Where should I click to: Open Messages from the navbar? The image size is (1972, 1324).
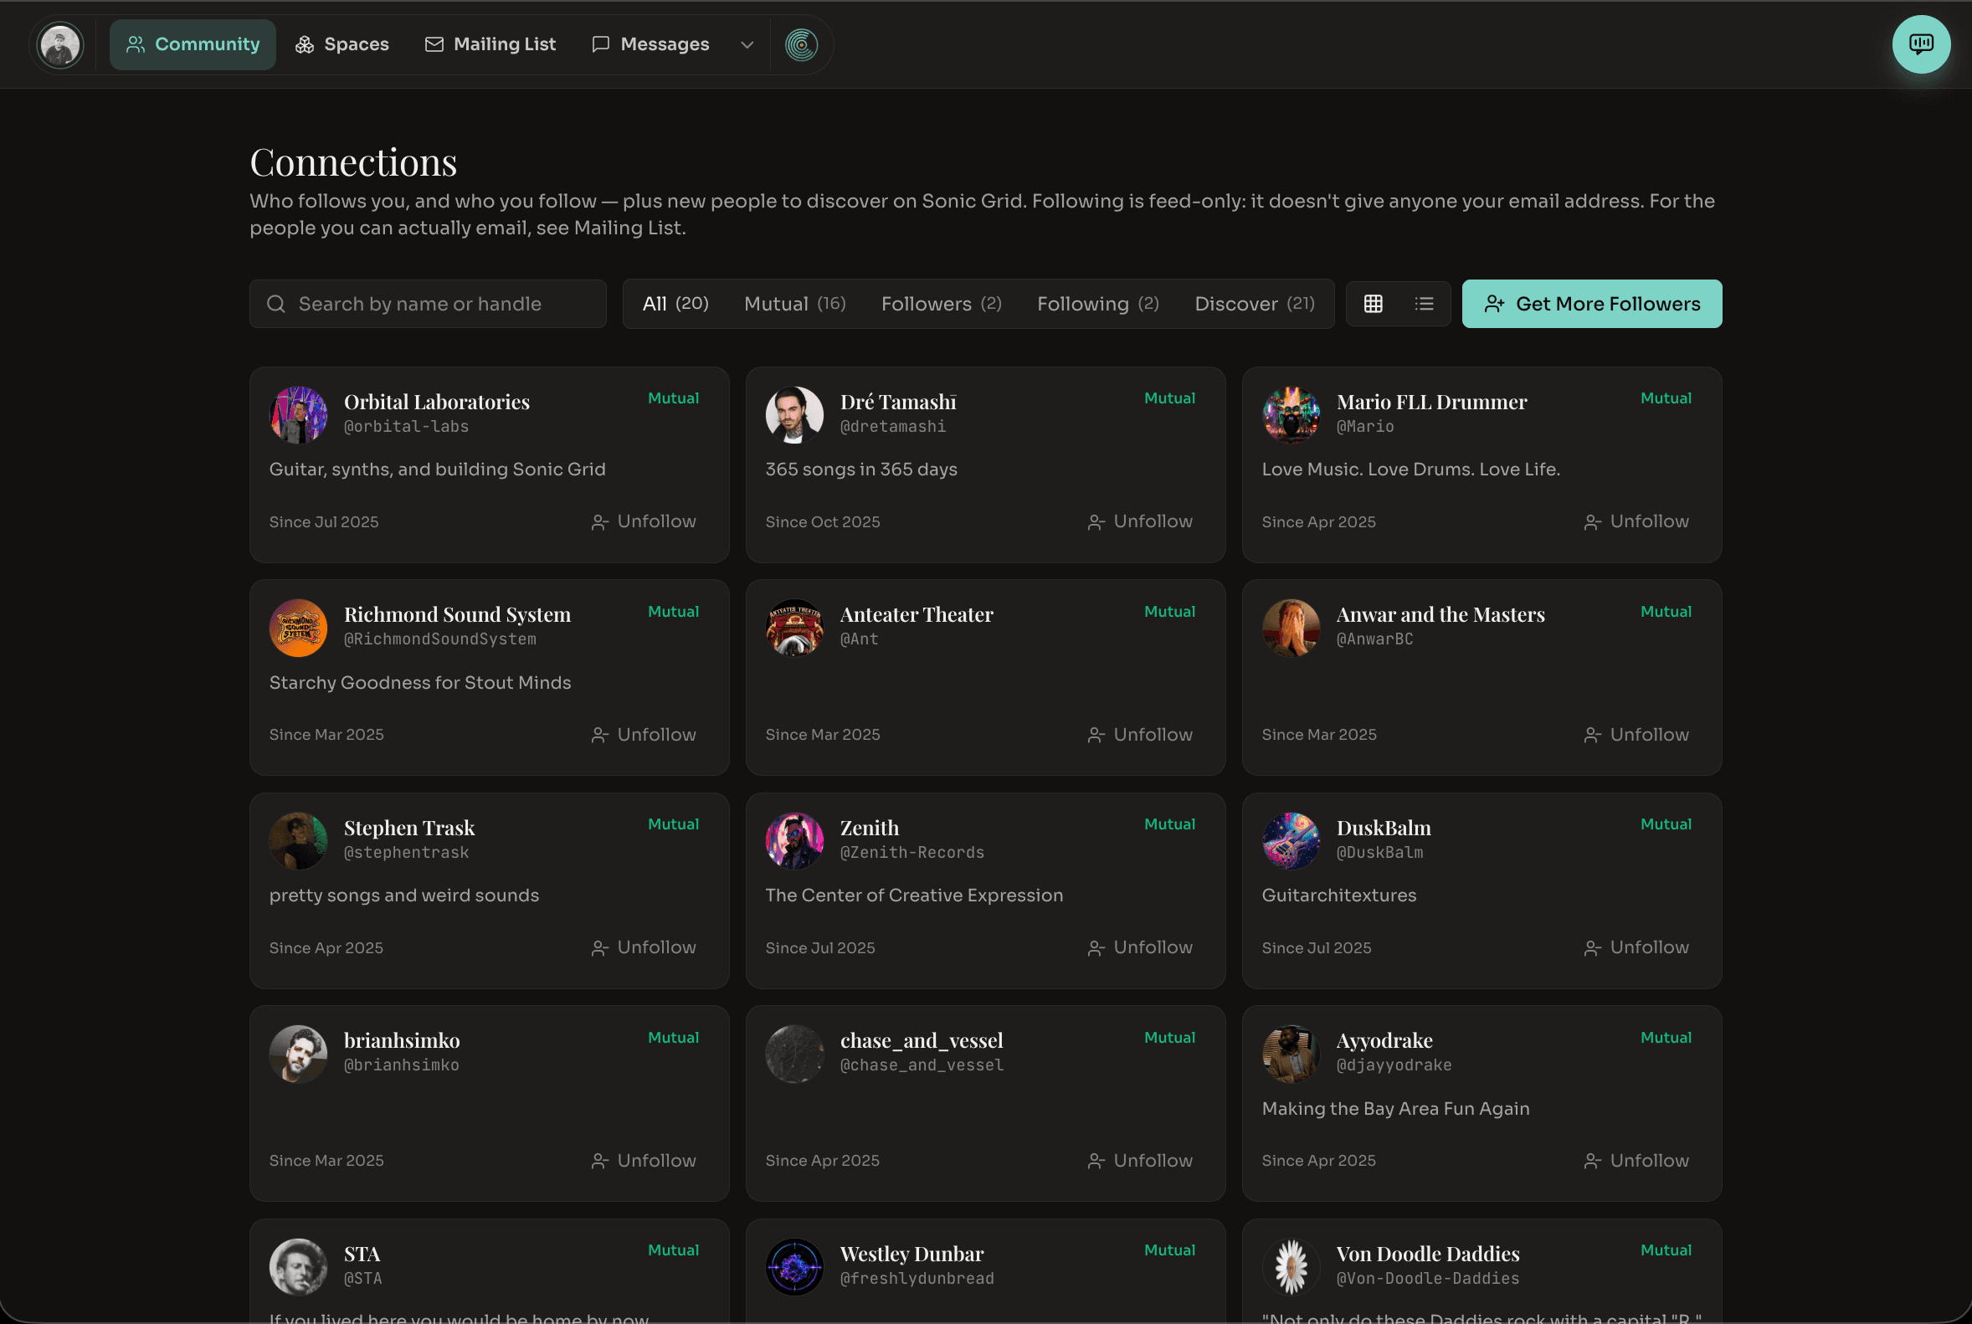(x=650, y=44)
